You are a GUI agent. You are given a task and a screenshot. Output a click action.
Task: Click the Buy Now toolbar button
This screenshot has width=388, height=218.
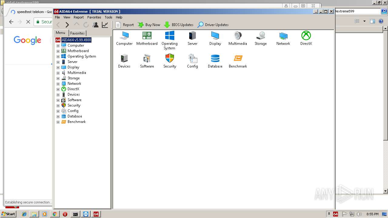coord(149,25)
